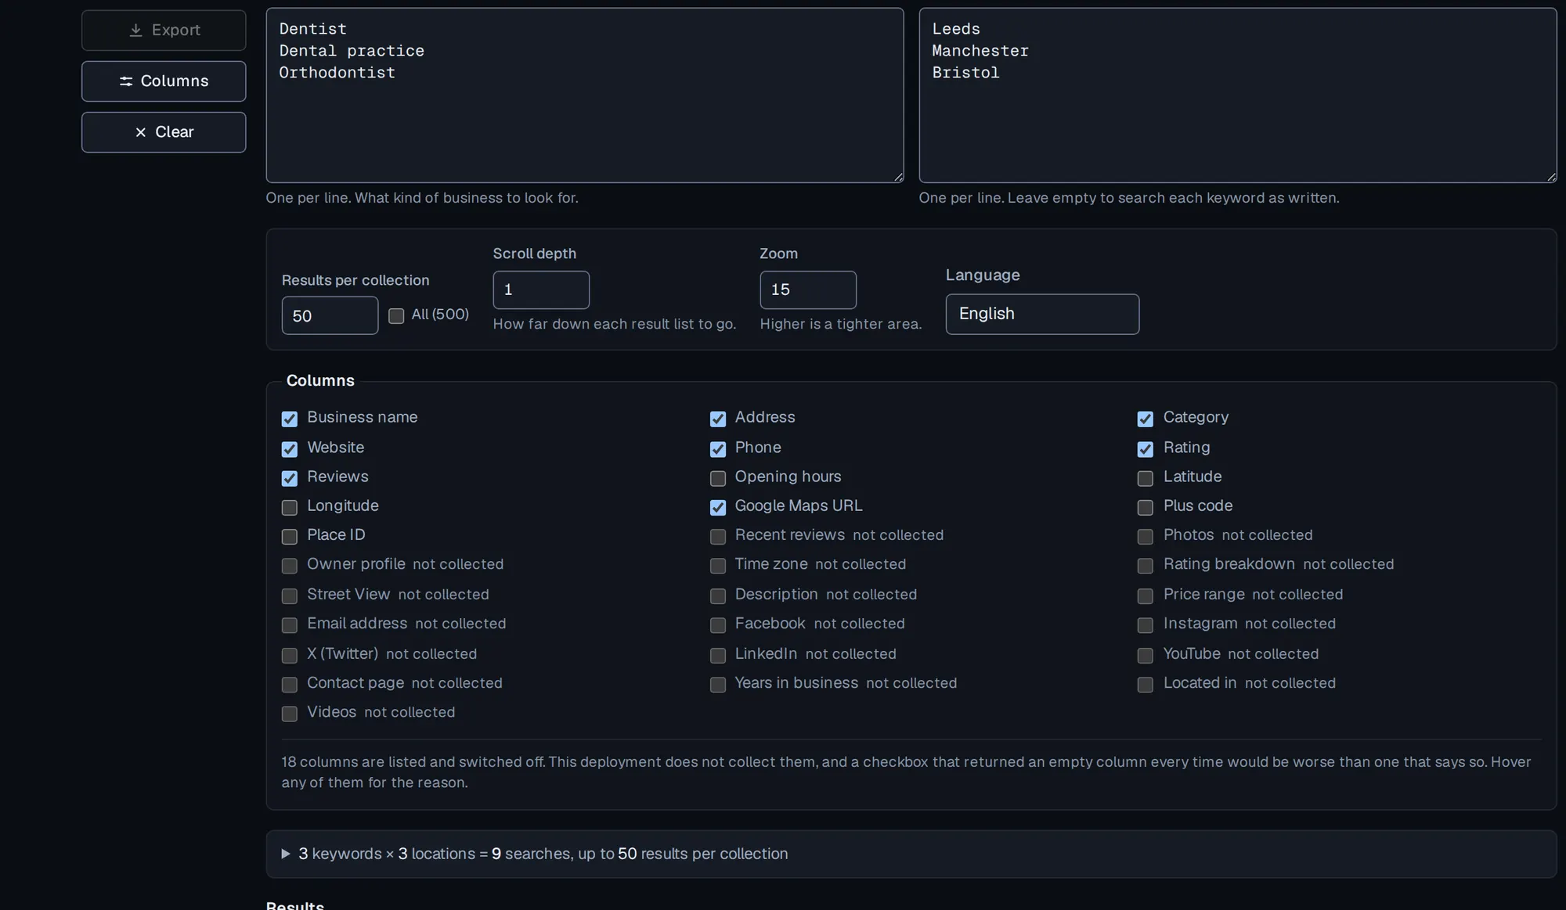Screen dimensions: 1566x910
Task: Uncheck the Google Maps URL column
Action: [718, 507]
